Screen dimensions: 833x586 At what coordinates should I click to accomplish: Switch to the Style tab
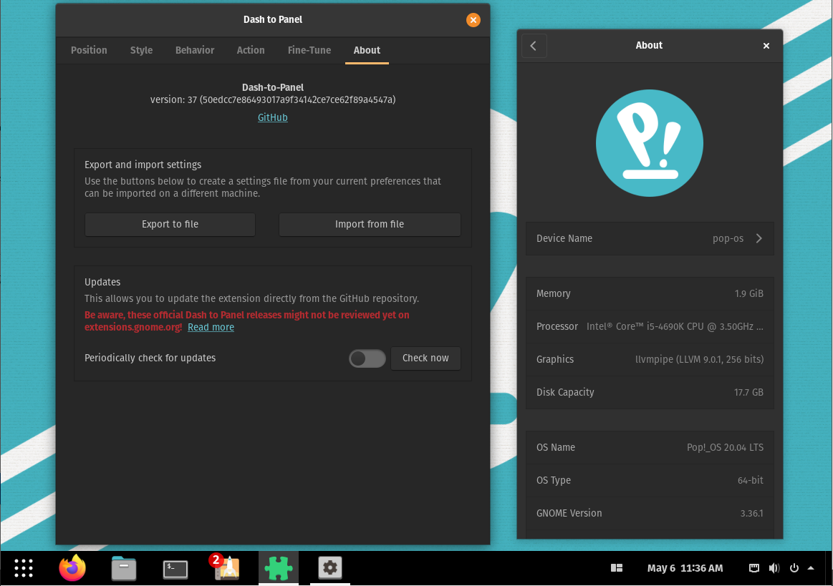(x=141, y=50)
